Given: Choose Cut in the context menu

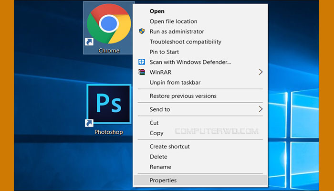Looking at the screenshot, I should pos(154,123).
